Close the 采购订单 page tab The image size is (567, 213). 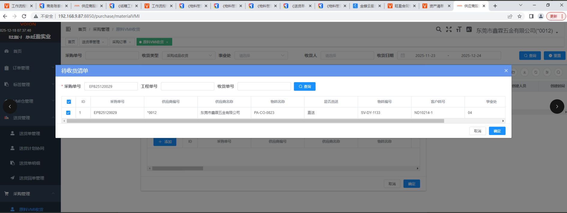click(130, 42)
